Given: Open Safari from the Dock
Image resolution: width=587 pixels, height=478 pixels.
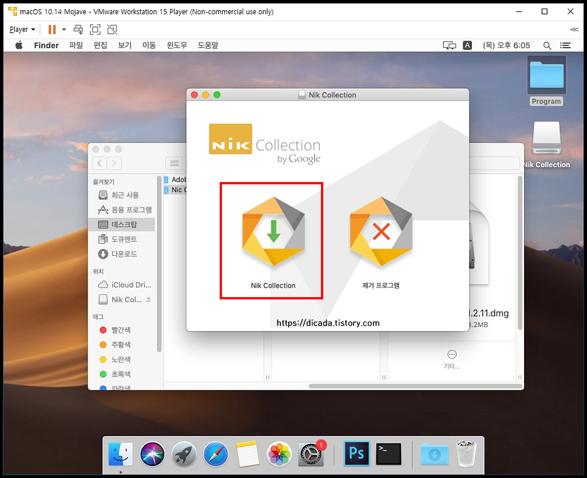Looking at the screenshot, I should (216, 455).
